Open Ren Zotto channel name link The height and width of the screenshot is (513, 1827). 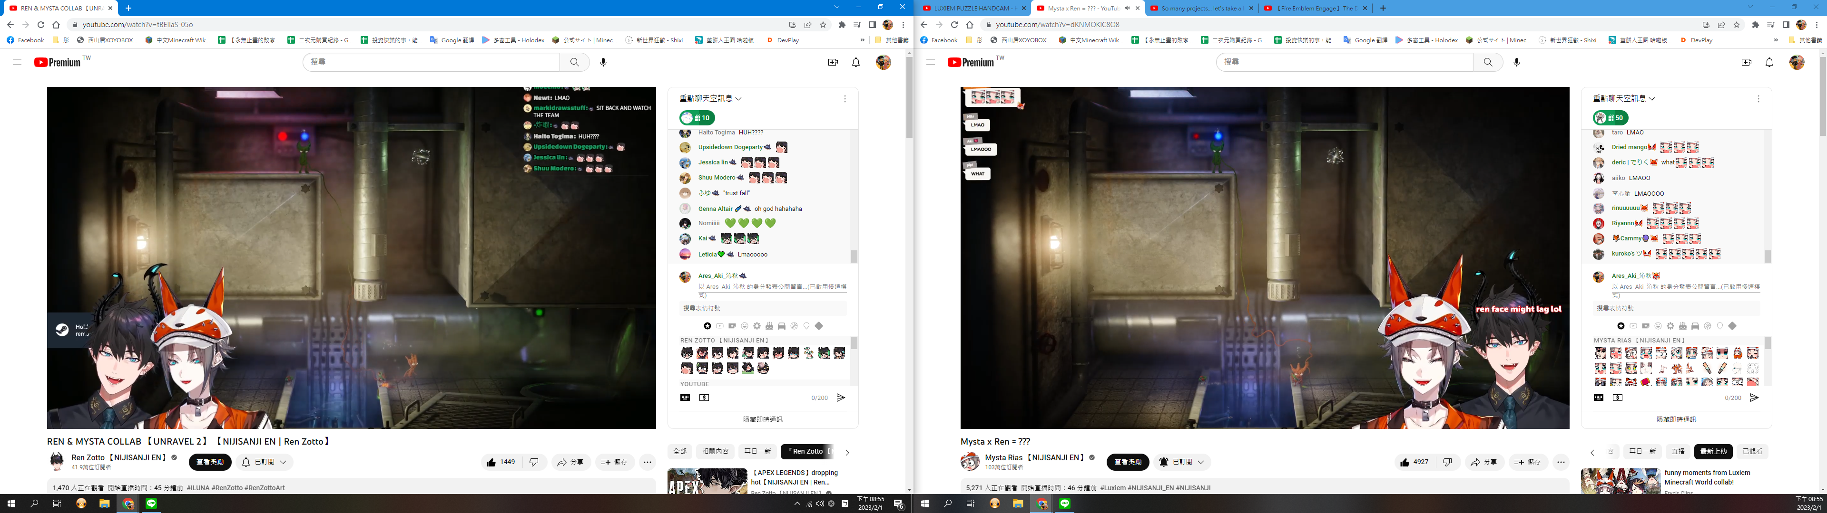[119, 458]
